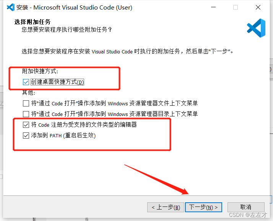Click the 附加快捷方式 section label

[x=40, y=71]
